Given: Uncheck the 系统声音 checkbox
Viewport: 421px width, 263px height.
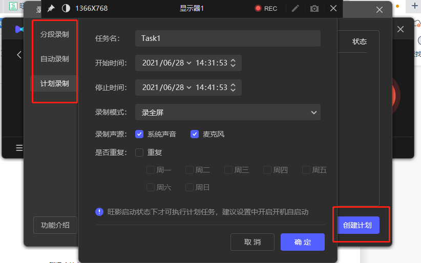Looking at the screenshot, I should 139,134.
